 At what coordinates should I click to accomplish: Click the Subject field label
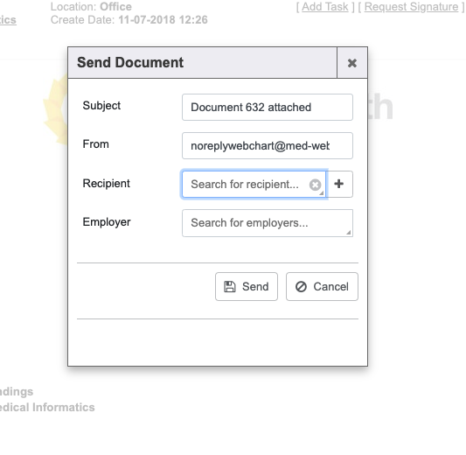click(101, 106)
